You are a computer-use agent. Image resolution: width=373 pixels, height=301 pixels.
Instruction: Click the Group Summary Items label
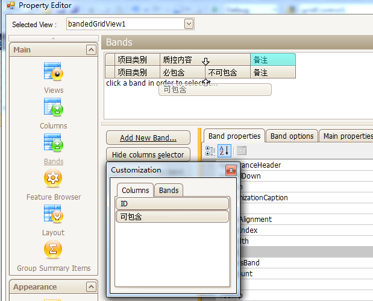pyautogui.click(x=54, y=268)
